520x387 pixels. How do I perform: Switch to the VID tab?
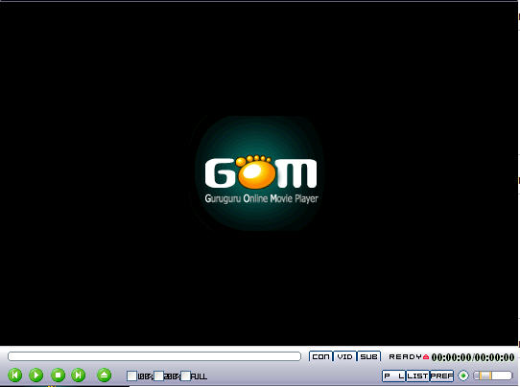pos(344,357)
